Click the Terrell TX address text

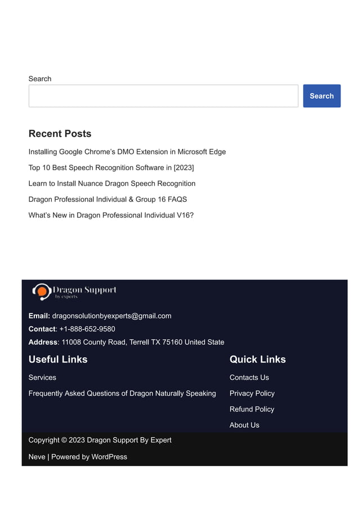click(143, 342)
